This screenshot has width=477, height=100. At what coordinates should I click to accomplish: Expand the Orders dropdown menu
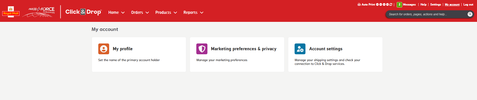pos(140,13)
